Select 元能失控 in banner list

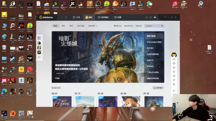(x=150, y=60)
